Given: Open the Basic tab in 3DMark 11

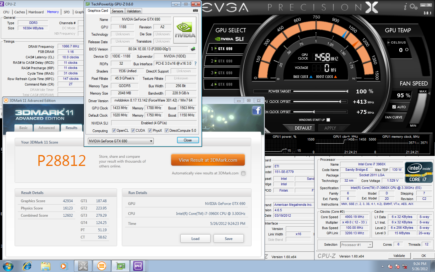Looking at the screenshot, I should (x=24, y=128).
